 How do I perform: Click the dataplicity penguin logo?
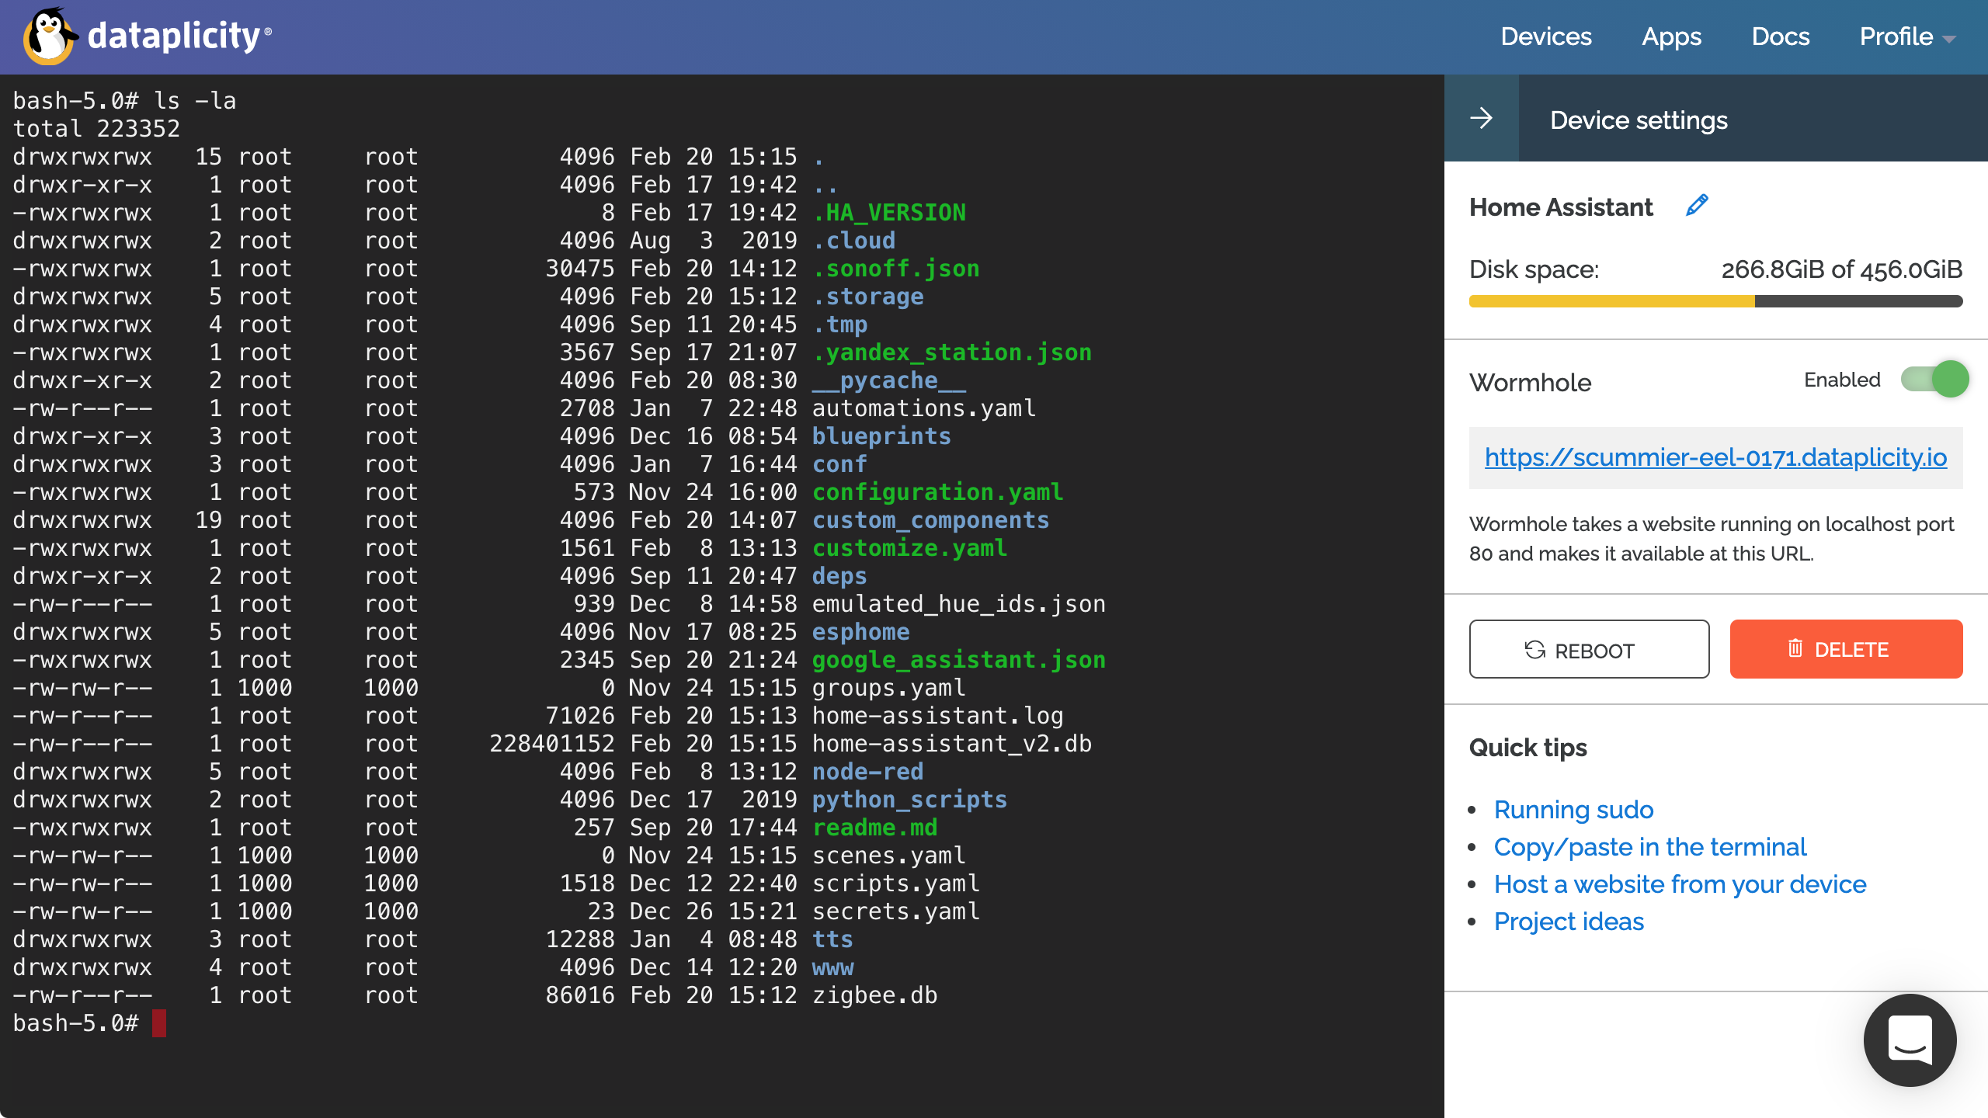50,36
